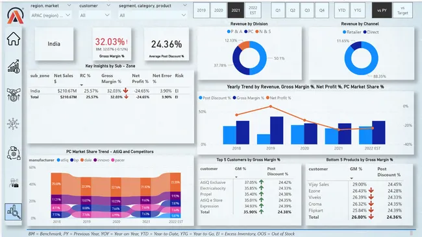Select the chart magnifier insights icon
Screen dimensions: 422x237
tap(13, 212)
